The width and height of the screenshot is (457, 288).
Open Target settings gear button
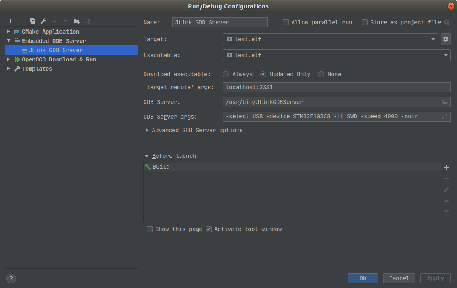click(445, 39)
